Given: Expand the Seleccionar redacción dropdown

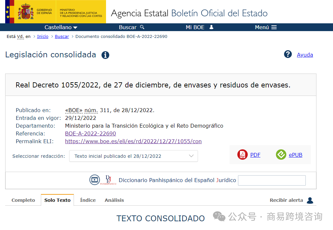Looking at the screenshot, I should point(134,156).
